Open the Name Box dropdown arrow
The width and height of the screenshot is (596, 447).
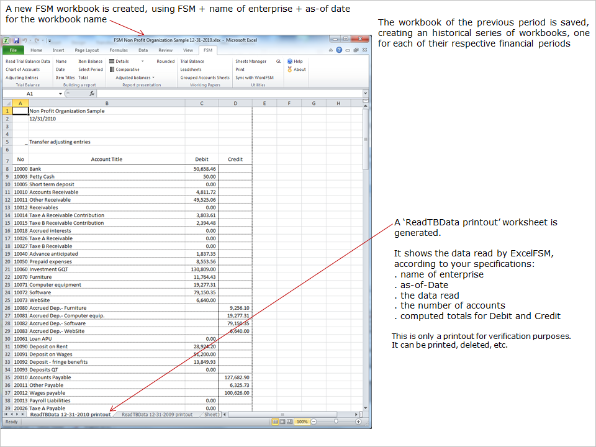(60, 93)
